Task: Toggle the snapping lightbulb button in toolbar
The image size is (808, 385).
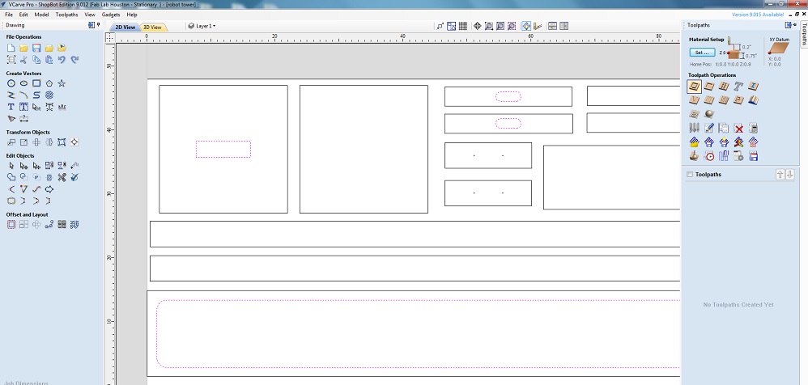Action: click(x=526, y=26)
